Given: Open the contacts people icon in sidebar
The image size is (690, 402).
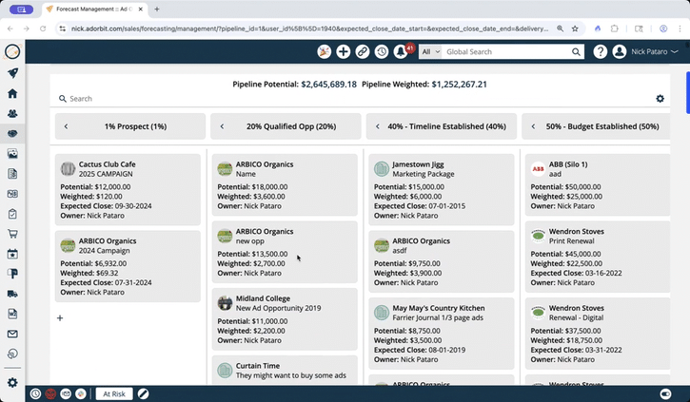Looking at the screenshot, I should tap(12, 113).
